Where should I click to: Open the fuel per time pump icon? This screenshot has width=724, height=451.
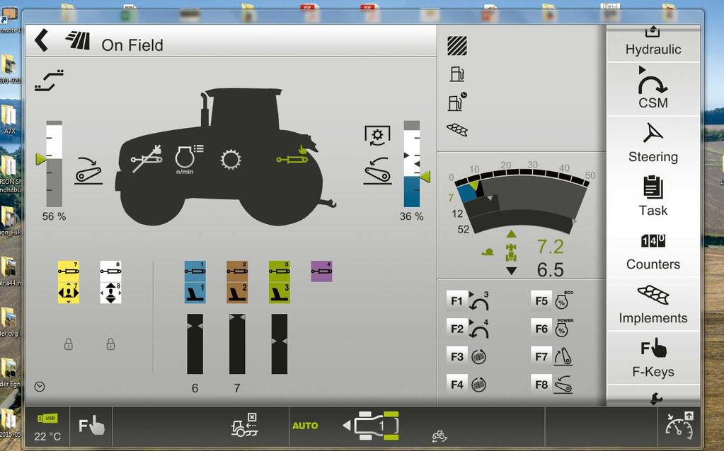point(457,102)
